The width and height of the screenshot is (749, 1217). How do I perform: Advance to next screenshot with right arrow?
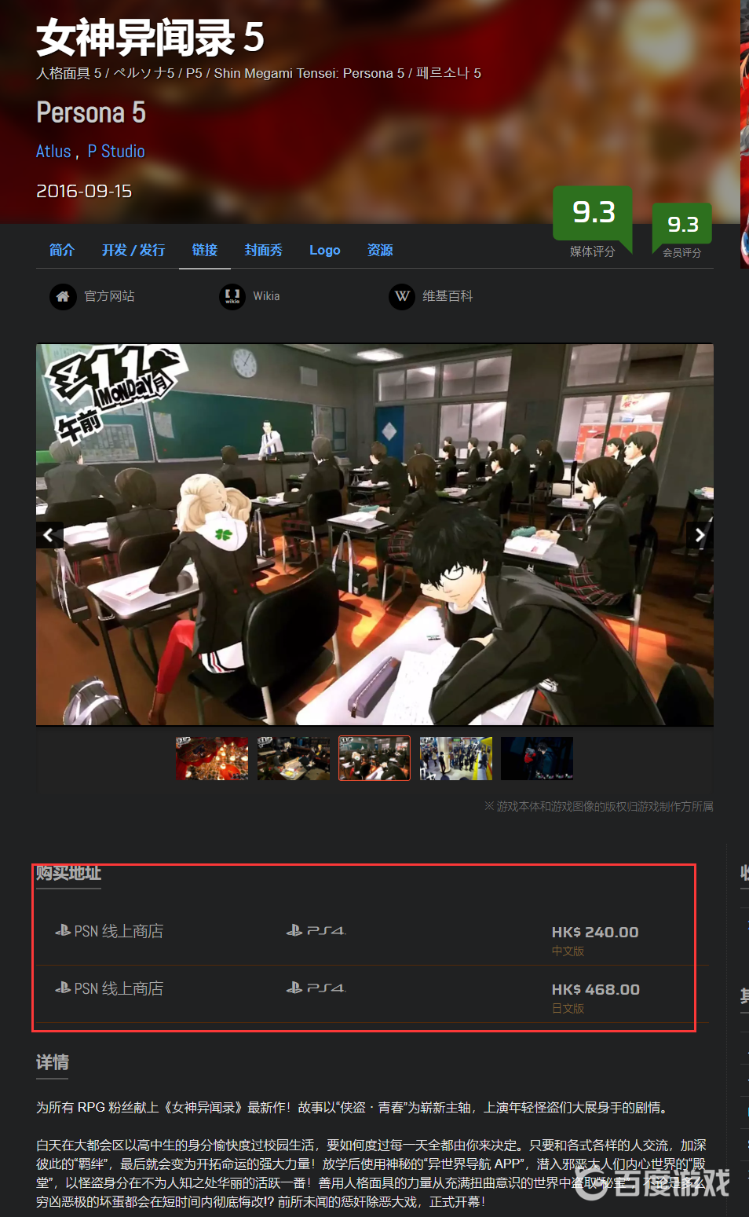click(699, 535)
